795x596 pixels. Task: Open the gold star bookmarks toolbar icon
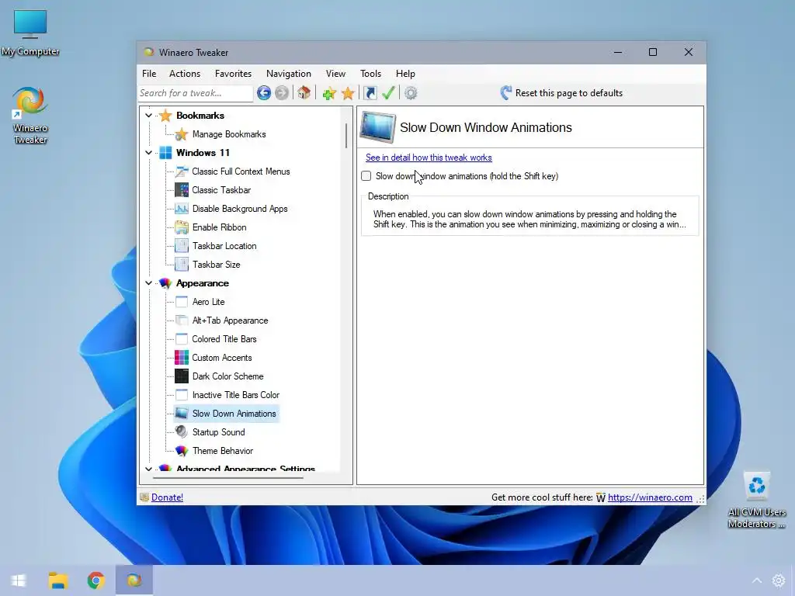click(348, 93)
